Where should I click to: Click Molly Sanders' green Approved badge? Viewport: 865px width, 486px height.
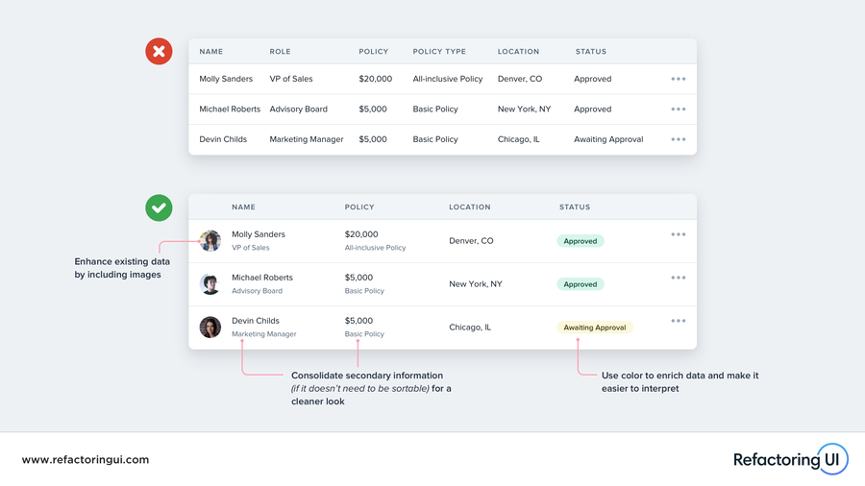coord(581,241)
